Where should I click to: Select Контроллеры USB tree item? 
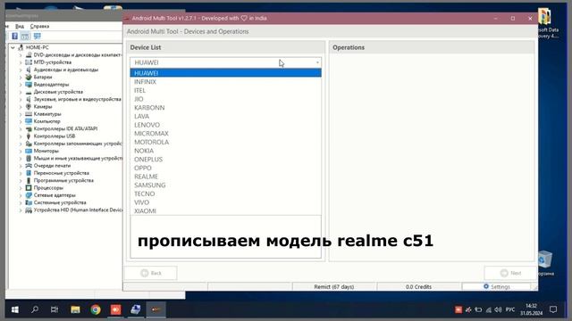click(55, 136)
